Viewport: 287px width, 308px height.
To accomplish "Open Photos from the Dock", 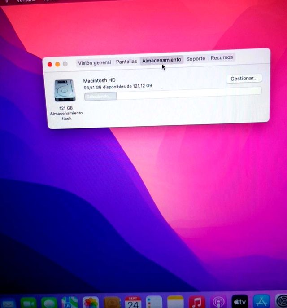I will tap(91, 302).
